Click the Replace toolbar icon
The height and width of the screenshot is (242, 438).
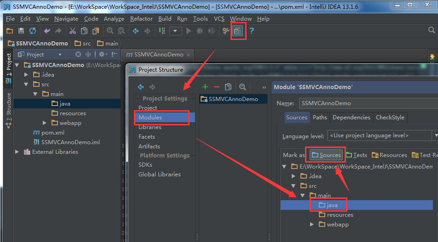pos(121,31)
